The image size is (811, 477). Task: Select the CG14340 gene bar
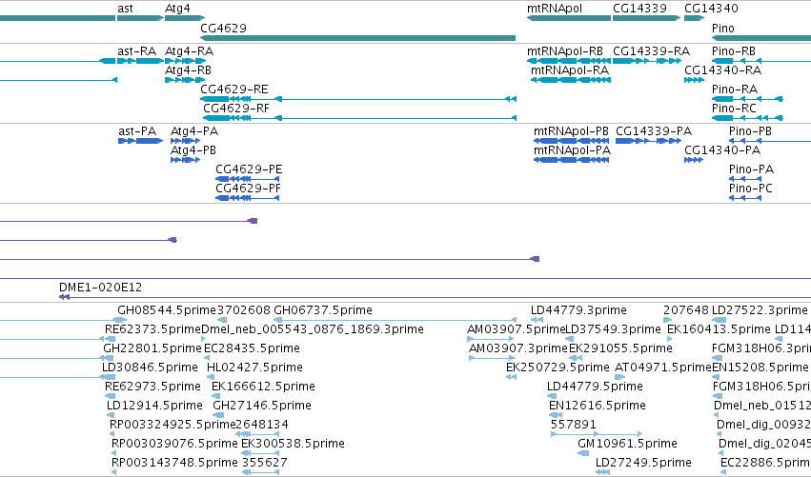pyautogui.click(x=694, y=18)
